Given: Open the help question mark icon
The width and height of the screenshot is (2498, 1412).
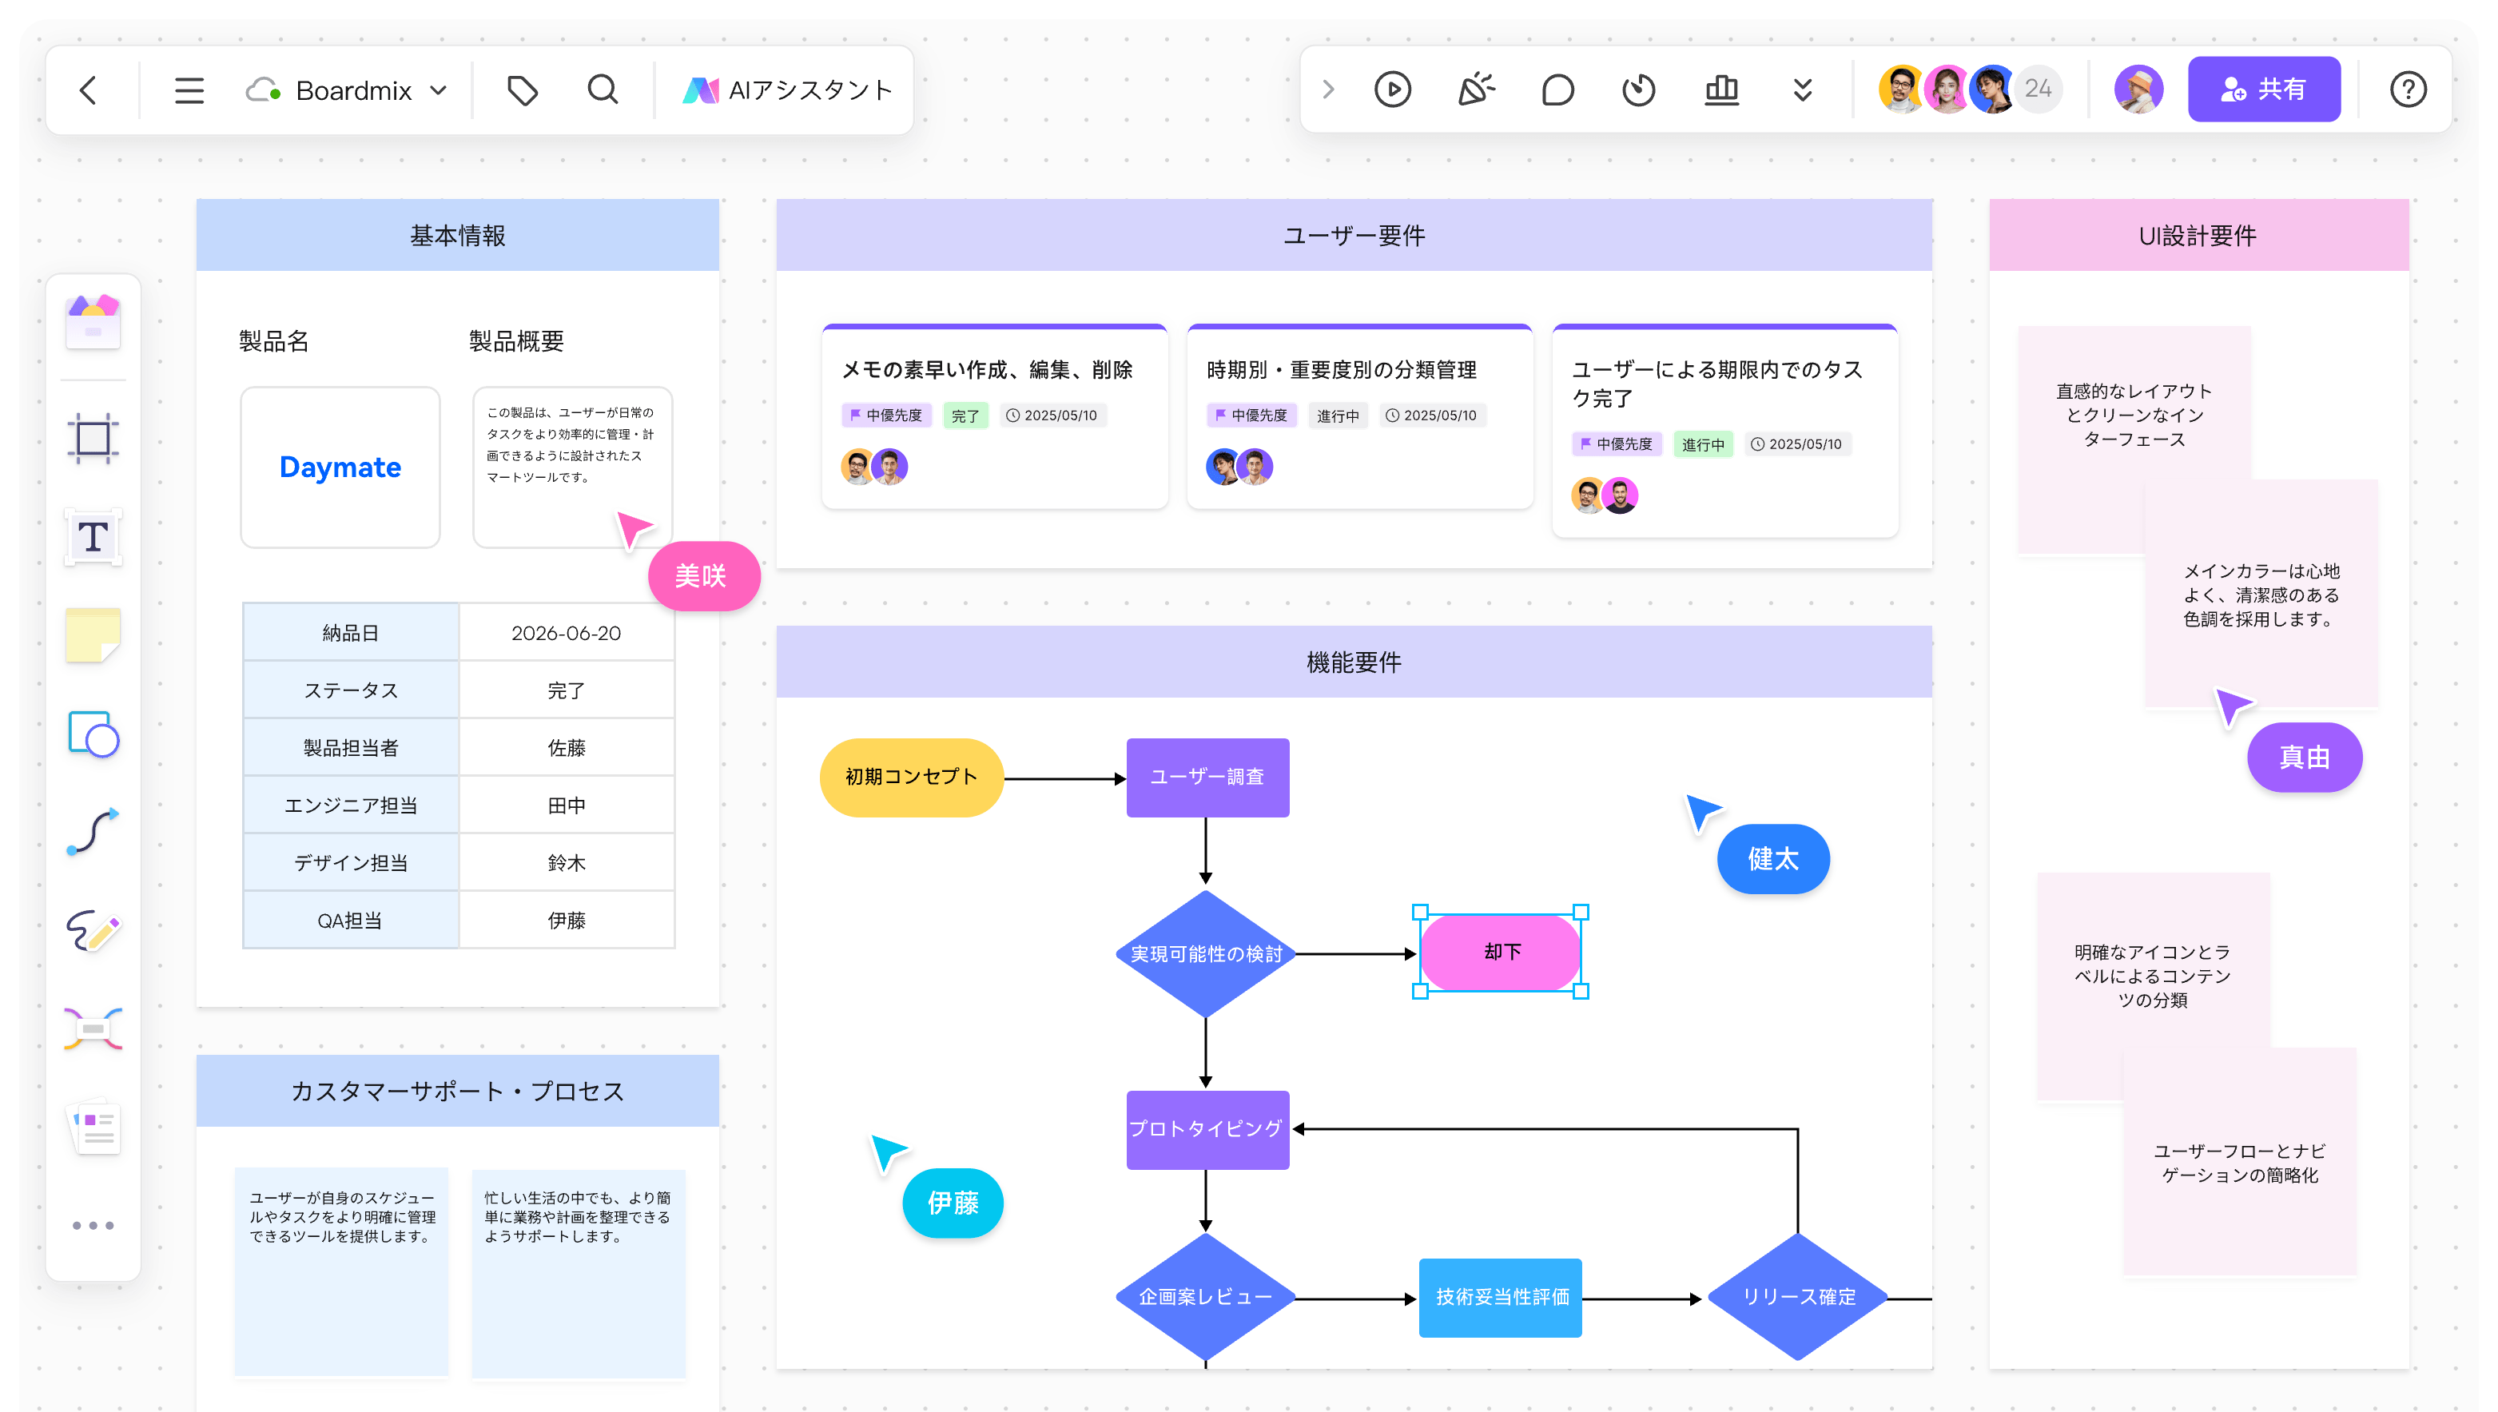Looking at the screenshot, I should [2408, 90].
